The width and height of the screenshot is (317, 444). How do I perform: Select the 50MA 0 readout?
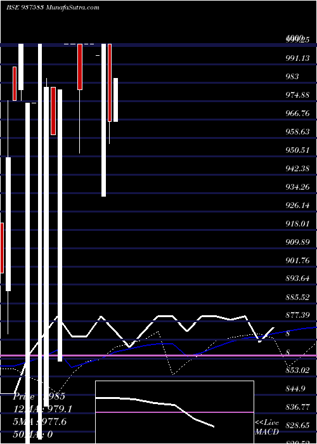tap(33, 434)
